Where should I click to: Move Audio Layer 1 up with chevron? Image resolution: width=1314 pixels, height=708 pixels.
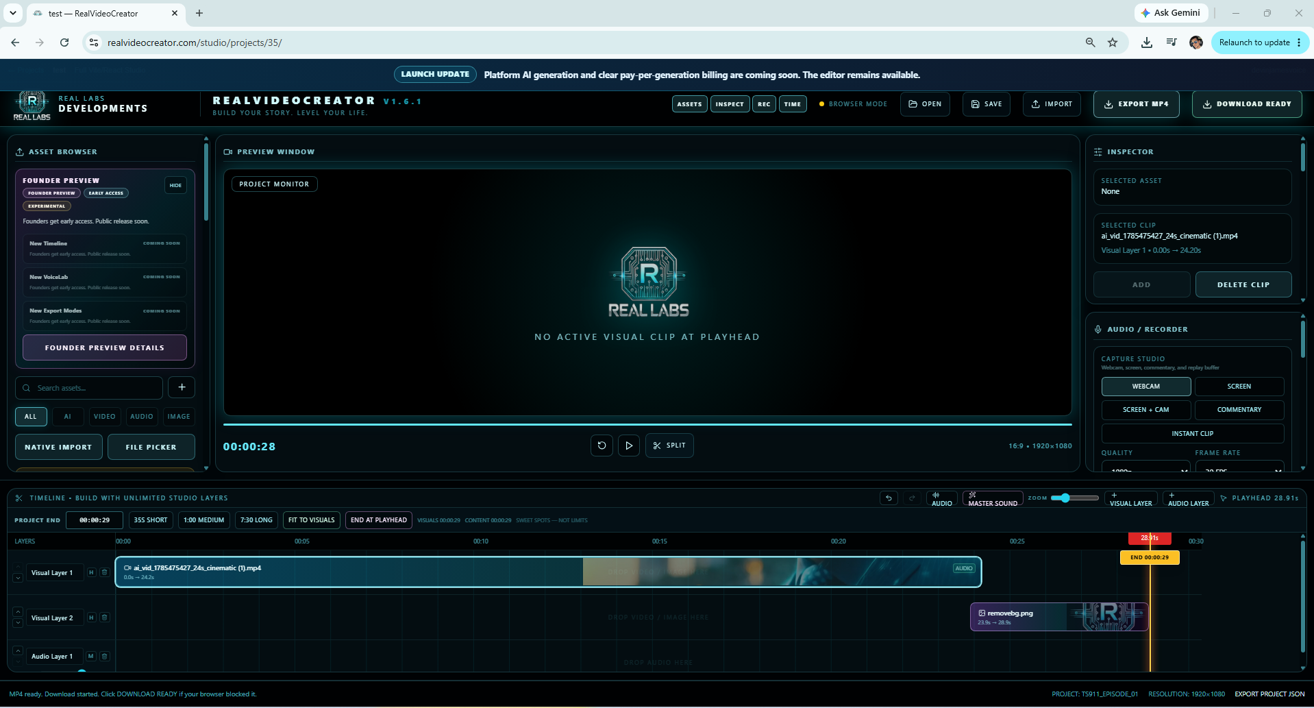tap(18, 650)
